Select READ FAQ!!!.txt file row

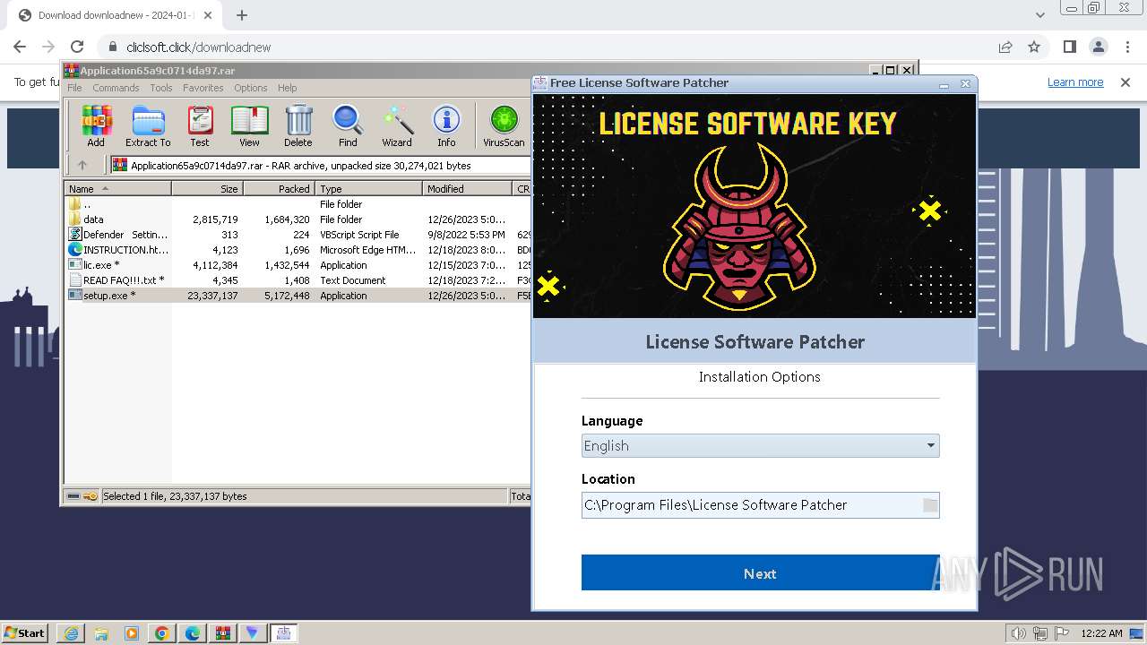click(298, 280)
